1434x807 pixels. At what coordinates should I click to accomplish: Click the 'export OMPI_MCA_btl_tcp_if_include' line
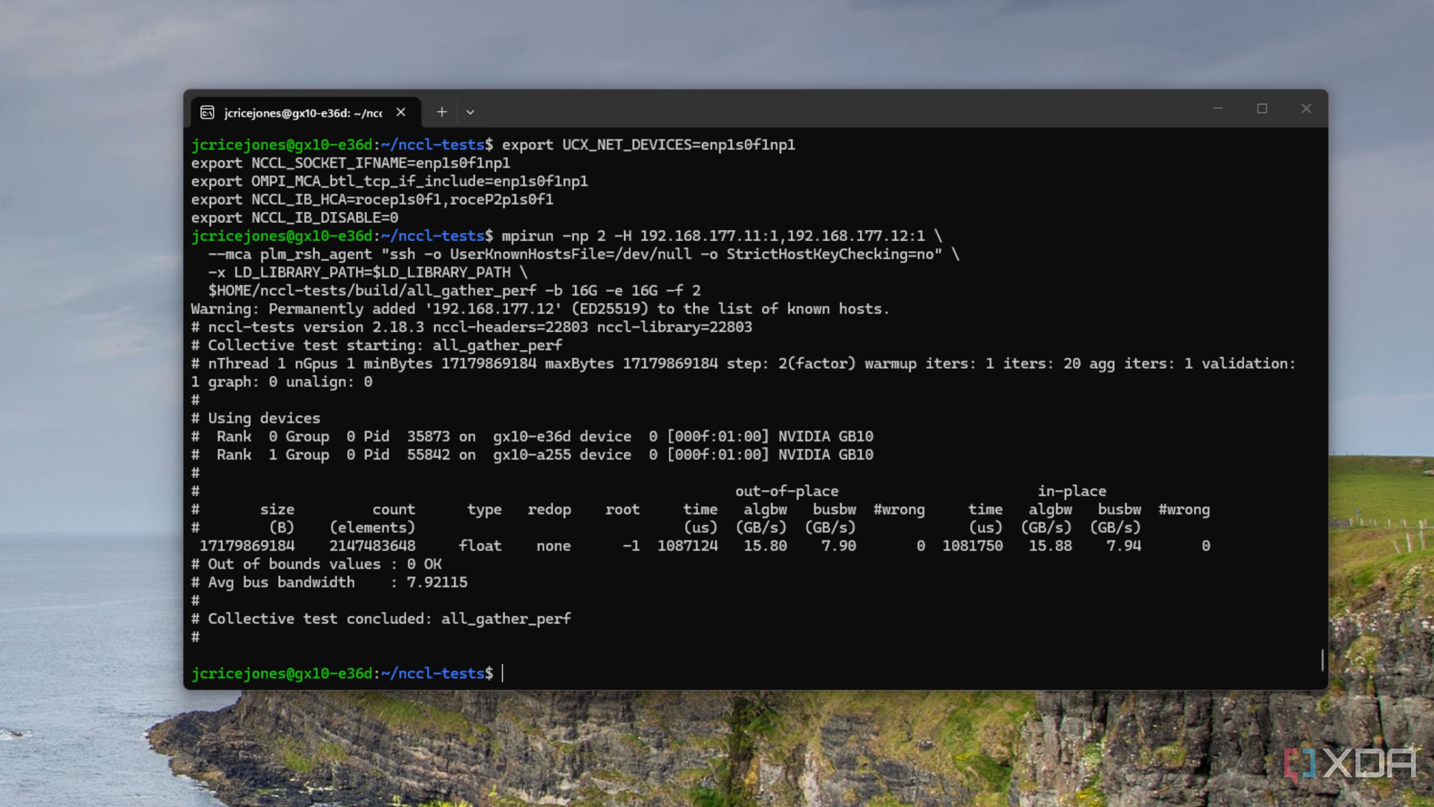(x=390, y=182)
